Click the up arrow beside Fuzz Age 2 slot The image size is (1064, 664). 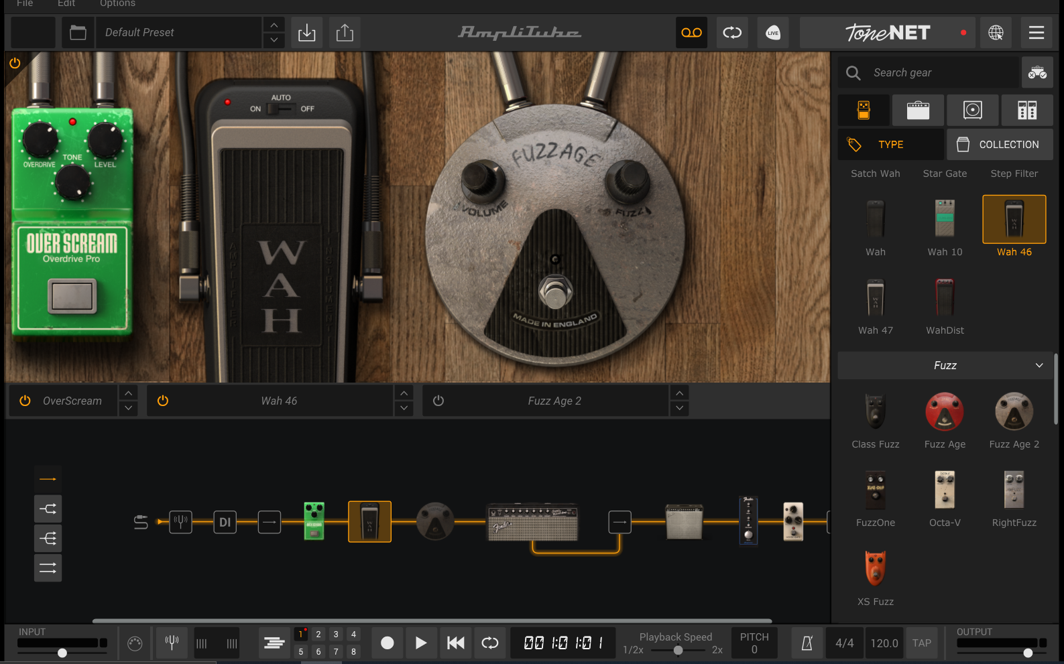click(679, 393)
